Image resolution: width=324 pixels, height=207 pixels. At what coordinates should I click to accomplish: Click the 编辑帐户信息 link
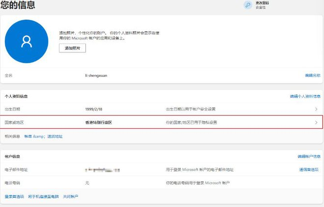click(x=309, y=156)
